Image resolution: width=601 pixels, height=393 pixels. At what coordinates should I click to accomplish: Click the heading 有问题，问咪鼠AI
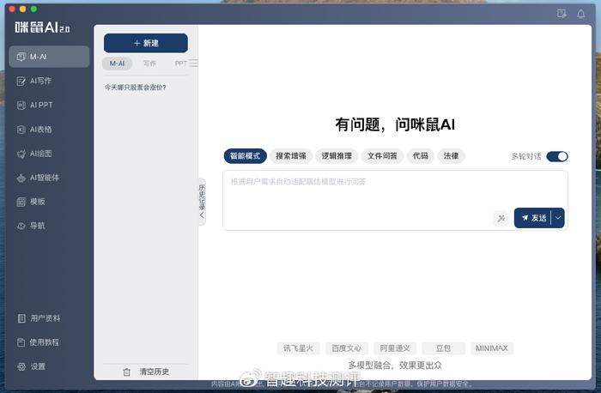395,124
